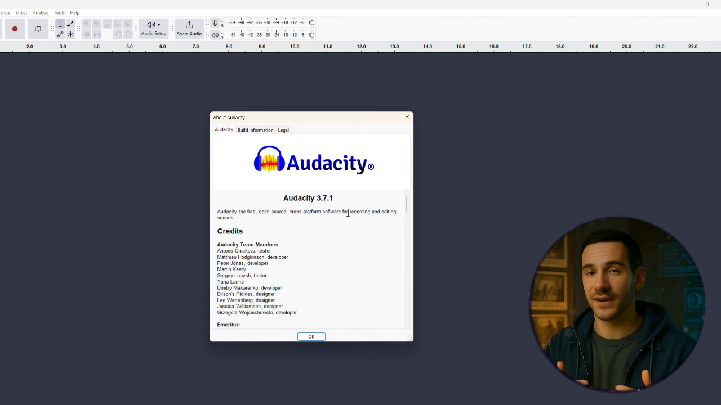Viewport: 721px width, 405px height.
Task: Click the About dialog vertical scrollbar thumb
Action: click(407, 204)
